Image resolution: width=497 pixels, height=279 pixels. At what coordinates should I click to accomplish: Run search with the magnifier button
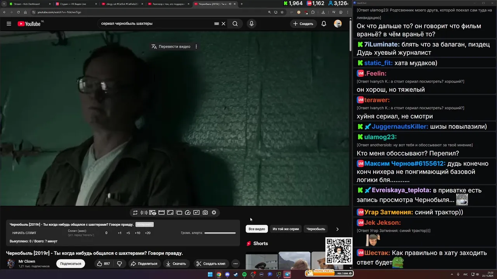[235, 24]
